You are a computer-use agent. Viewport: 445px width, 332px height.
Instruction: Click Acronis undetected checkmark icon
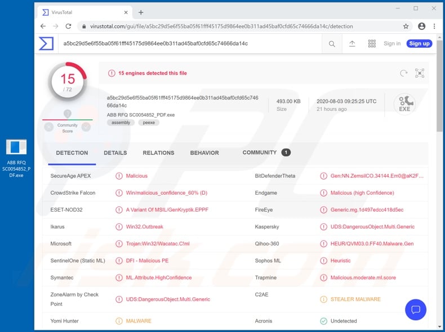click(323, 321)
